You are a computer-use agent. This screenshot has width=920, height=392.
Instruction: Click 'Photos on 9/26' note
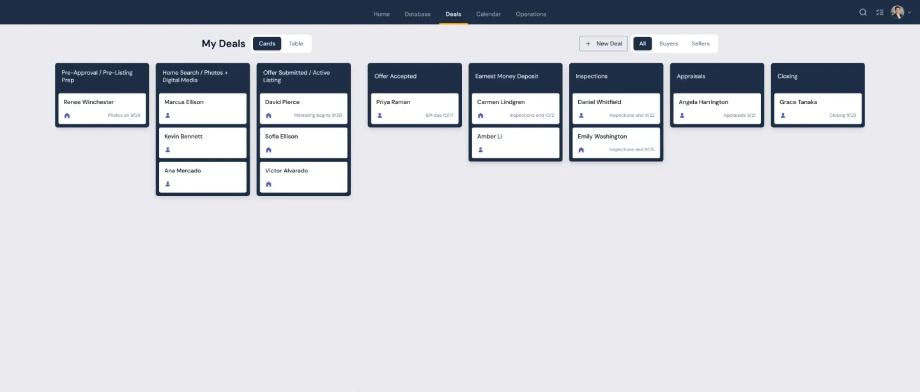(x=124, y=116)
